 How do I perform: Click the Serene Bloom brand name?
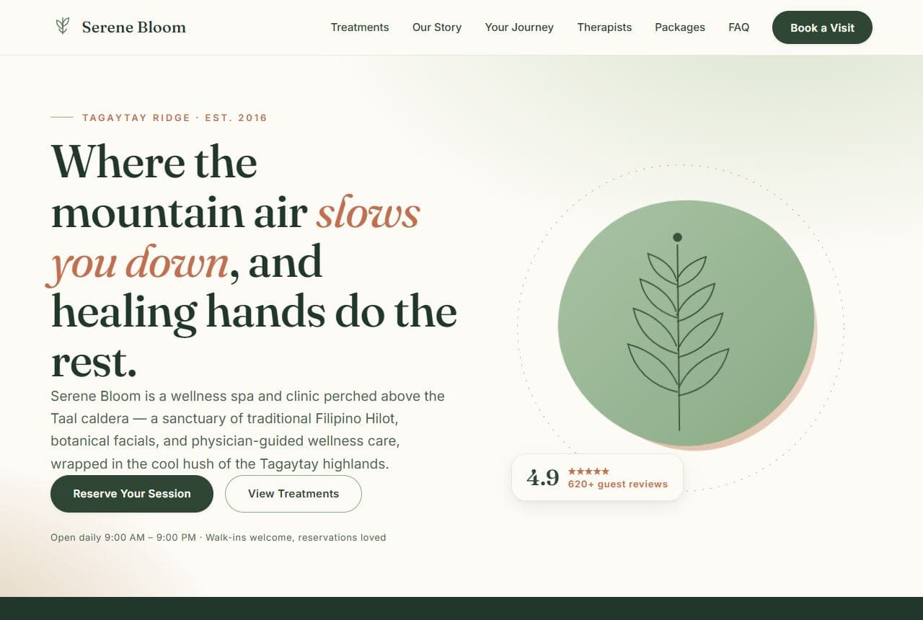click(133, 27)
